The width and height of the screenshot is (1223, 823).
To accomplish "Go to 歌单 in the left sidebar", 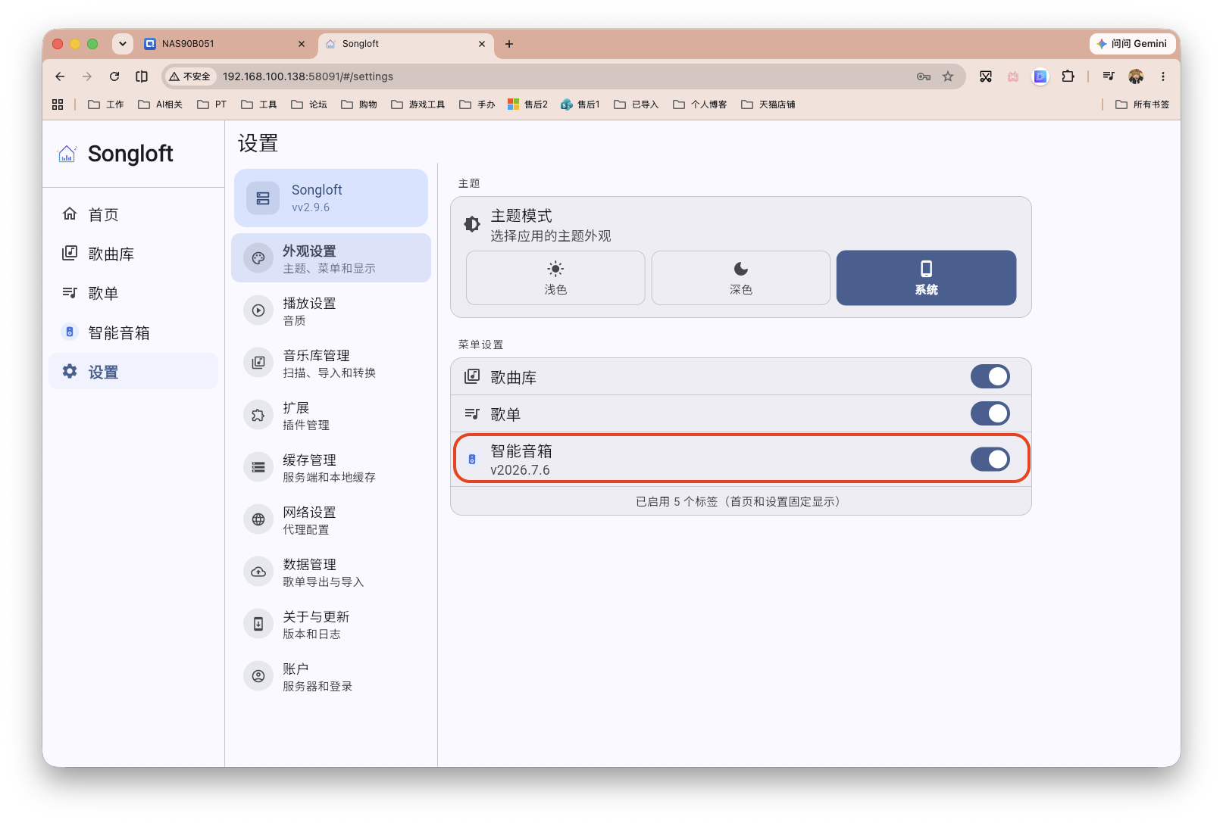I will click(x=133, y=293).
